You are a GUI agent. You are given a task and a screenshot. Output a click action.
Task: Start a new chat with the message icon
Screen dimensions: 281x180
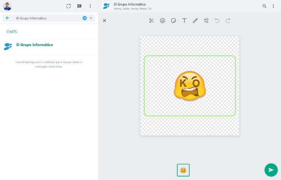point(79,6)
